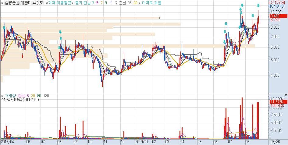Toggle the square marker before 이격도 과열
The width and height of the screenshot is (288, 145).
(140, 3)
